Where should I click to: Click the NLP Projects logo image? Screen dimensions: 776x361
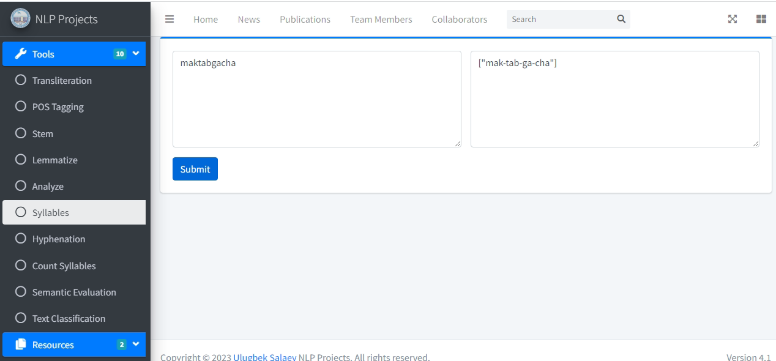(20, 18)
